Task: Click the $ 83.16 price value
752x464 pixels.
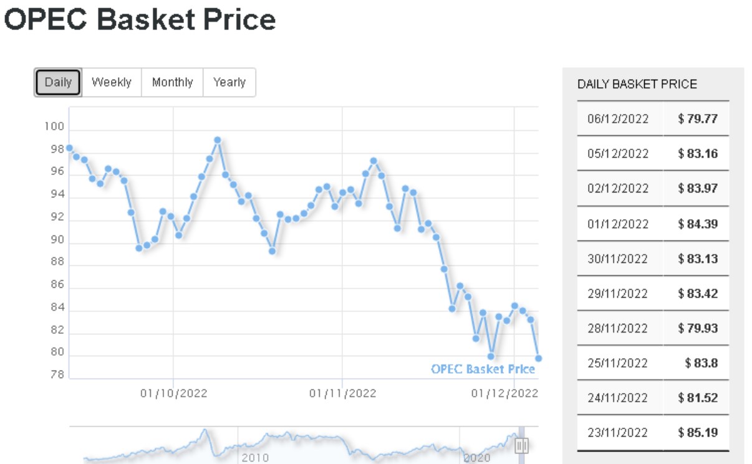Action: tap(698, 153)
